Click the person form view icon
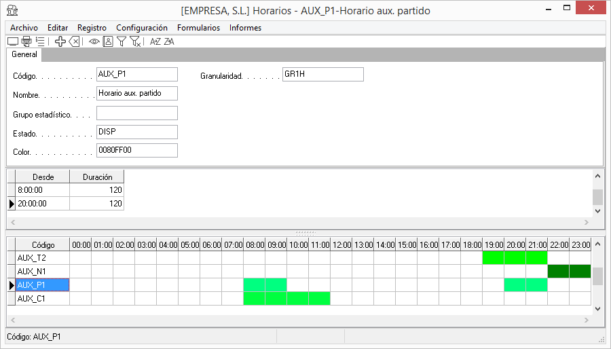The height and width of the screenshot is (349, 611). [x=108, y=41]
